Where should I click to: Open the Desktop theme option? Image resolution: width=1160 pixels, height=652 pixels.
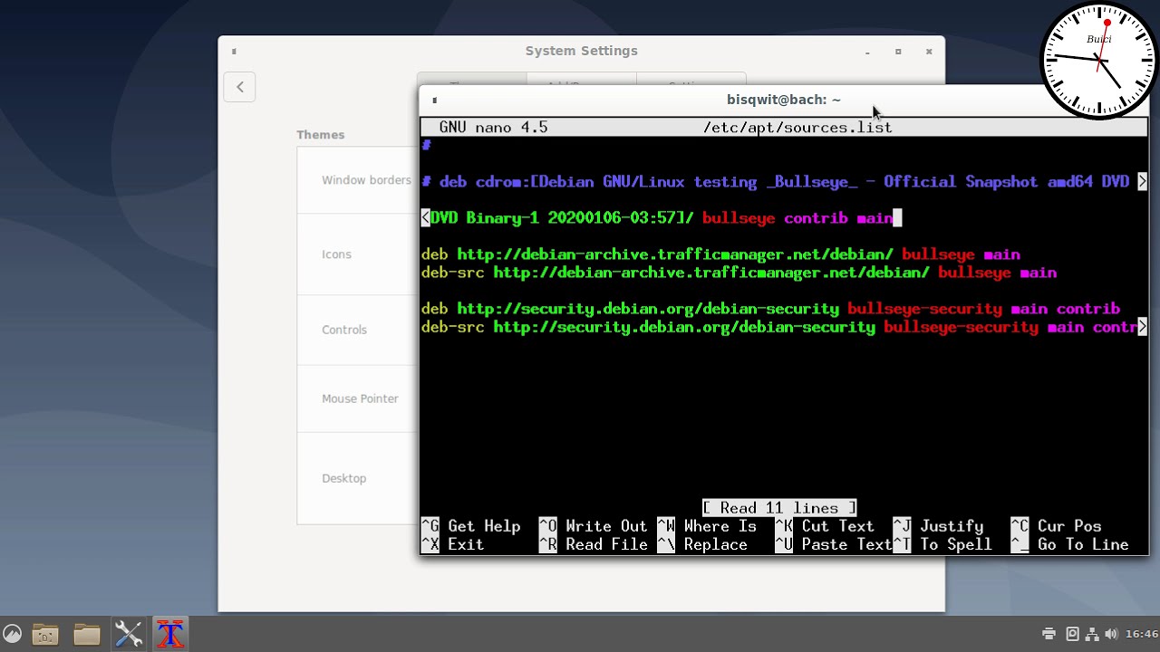344,478
